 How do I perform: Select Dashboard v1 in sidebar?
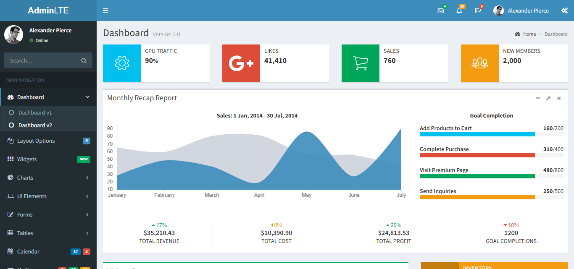pos(35,113)
